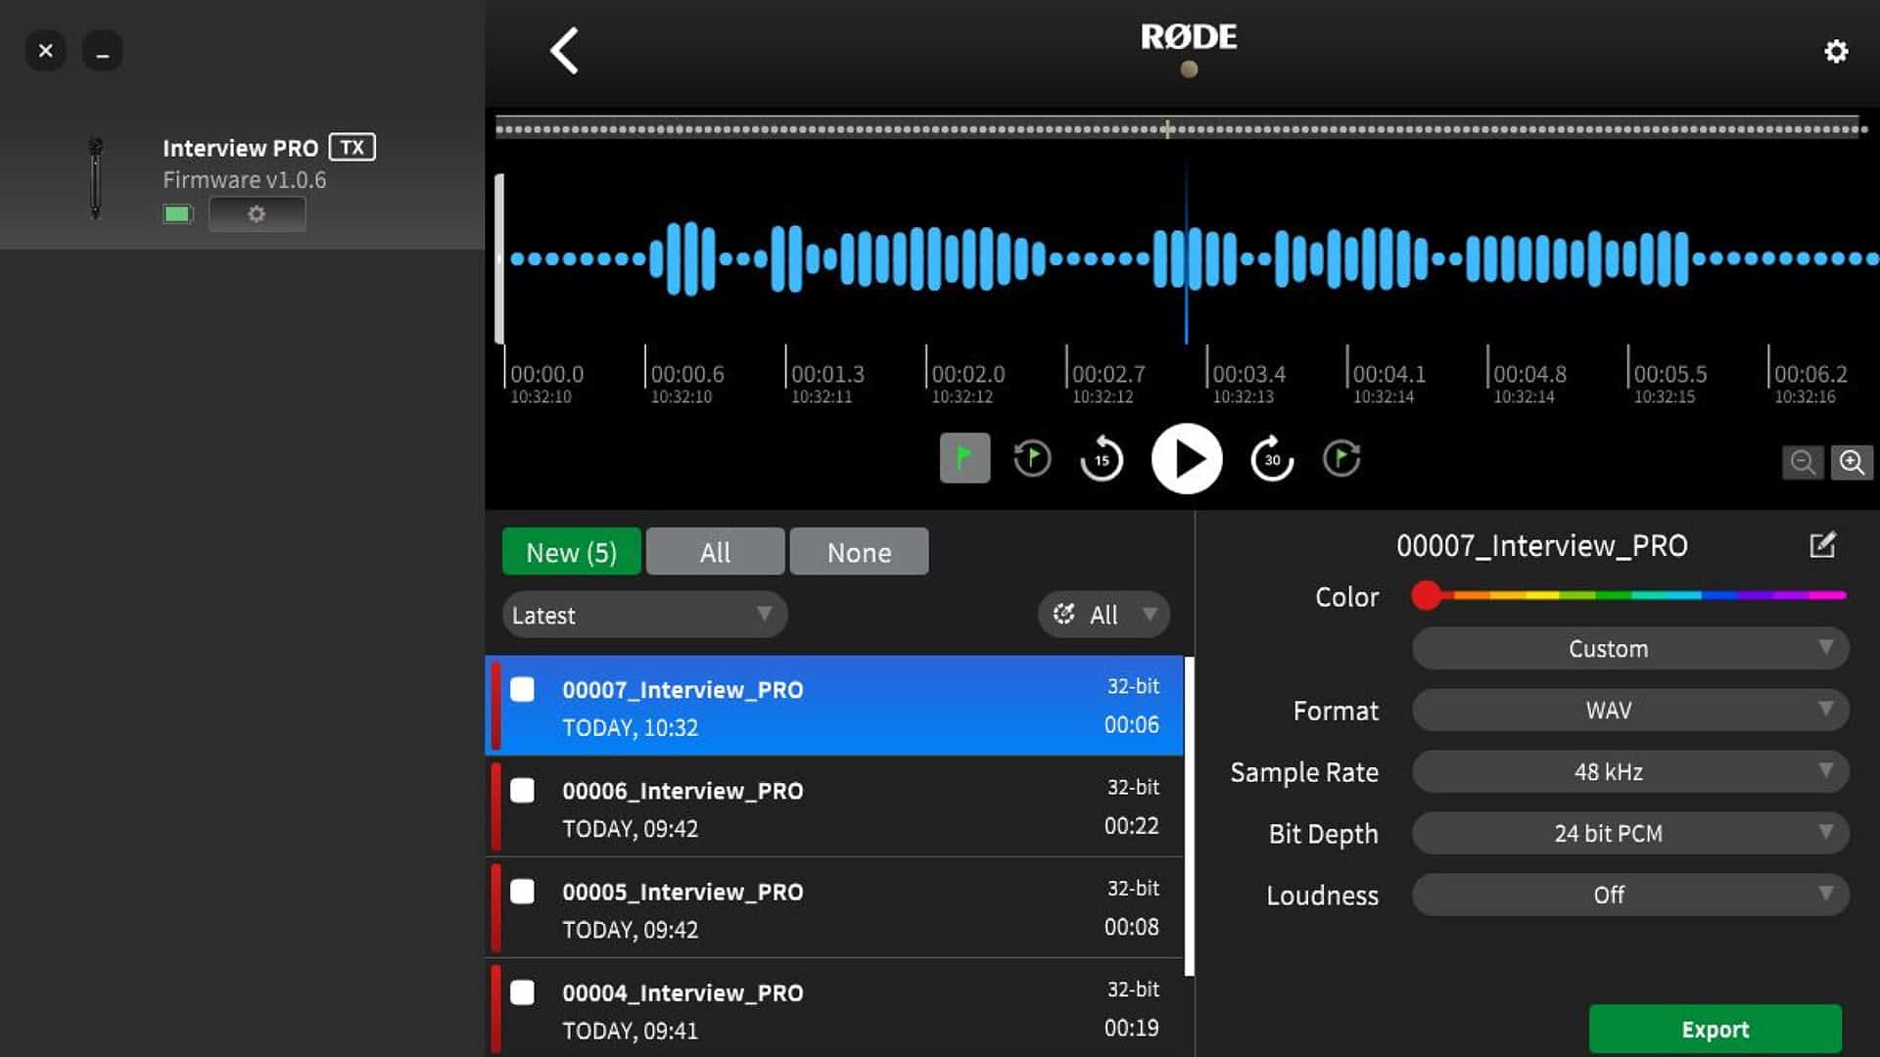Open Interview PRO device settings gear

click(x=257, y=213)
